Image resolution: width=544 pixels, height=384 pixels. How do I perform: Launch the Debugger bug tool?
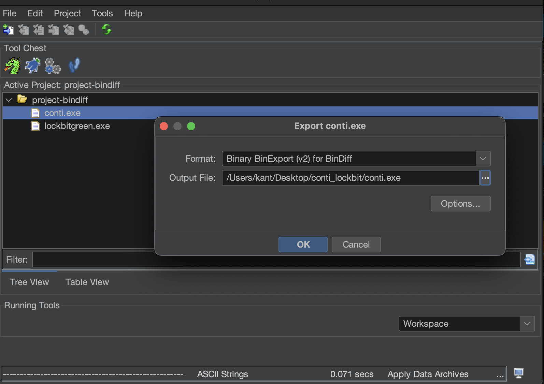[33, 65]
